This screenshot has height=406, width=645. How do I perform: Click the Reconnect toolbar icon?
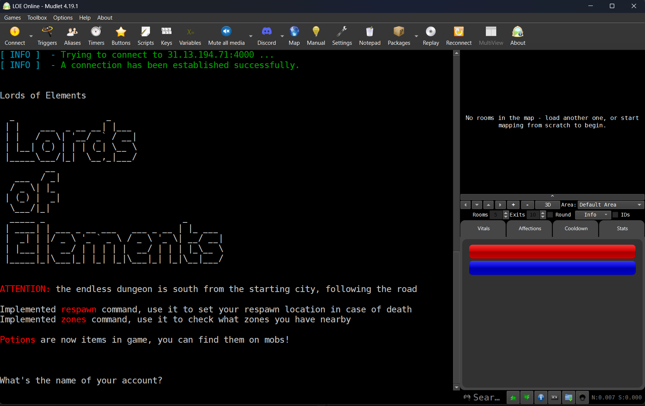pyautogui.click(x=458, y=32)
